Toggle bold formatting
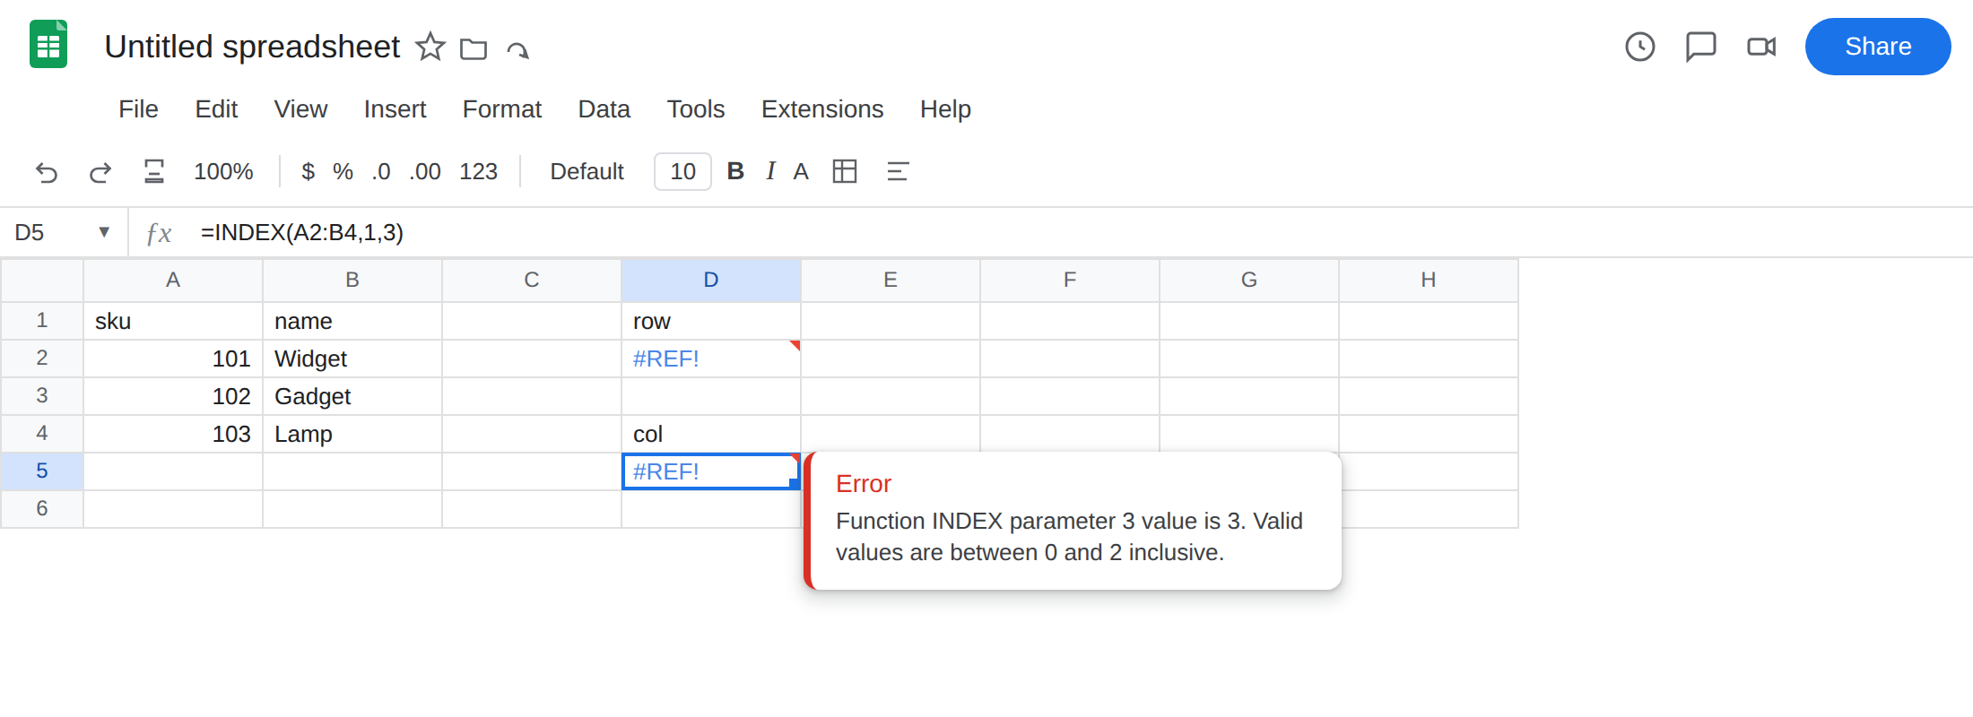1973x717 pixels. pyautogui.click(x=735, y=171)
